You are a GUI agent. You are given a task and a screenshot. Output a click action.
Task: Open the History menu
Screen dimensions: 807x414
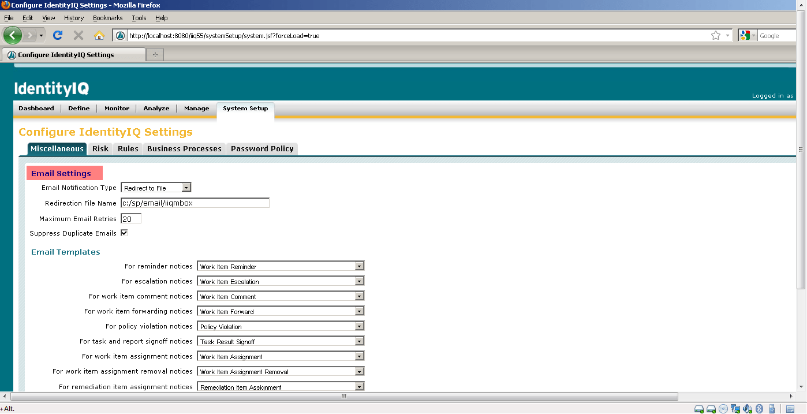(x=74, y=18)
